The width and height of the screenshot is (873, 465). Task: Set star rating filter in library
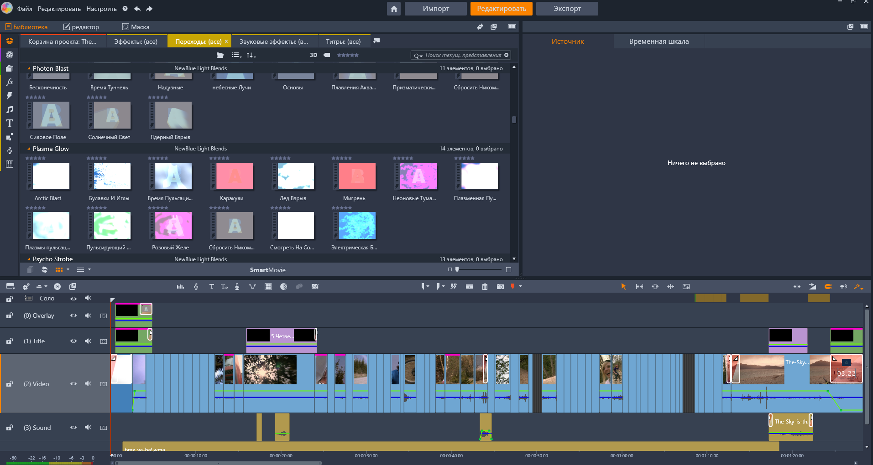click(348, 55)
